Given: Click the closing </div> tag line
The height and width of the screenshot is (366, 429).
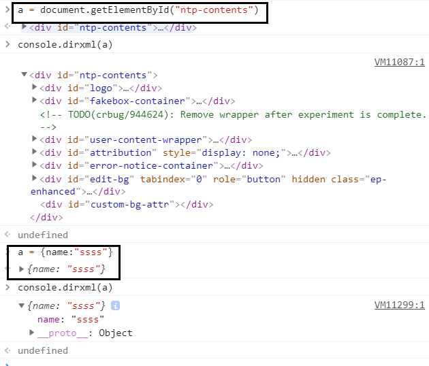Looking at the screenshot, I should [x=46, y=217].
